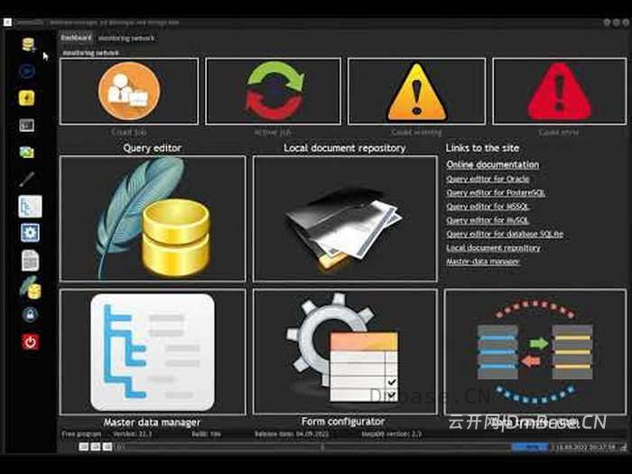This screenshot has height=474, width=632.
Task: Click the Query editor heading text
Action: 153,148
